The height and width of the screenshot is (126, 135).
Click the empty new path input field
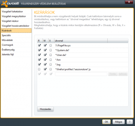coord(81,74)
